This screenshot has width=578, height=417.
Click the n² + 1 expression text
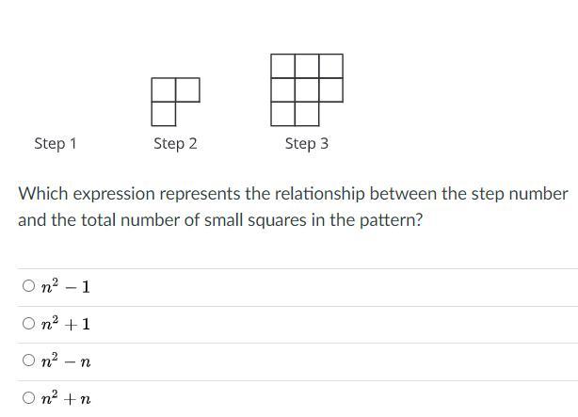click(x=66, y=324)
